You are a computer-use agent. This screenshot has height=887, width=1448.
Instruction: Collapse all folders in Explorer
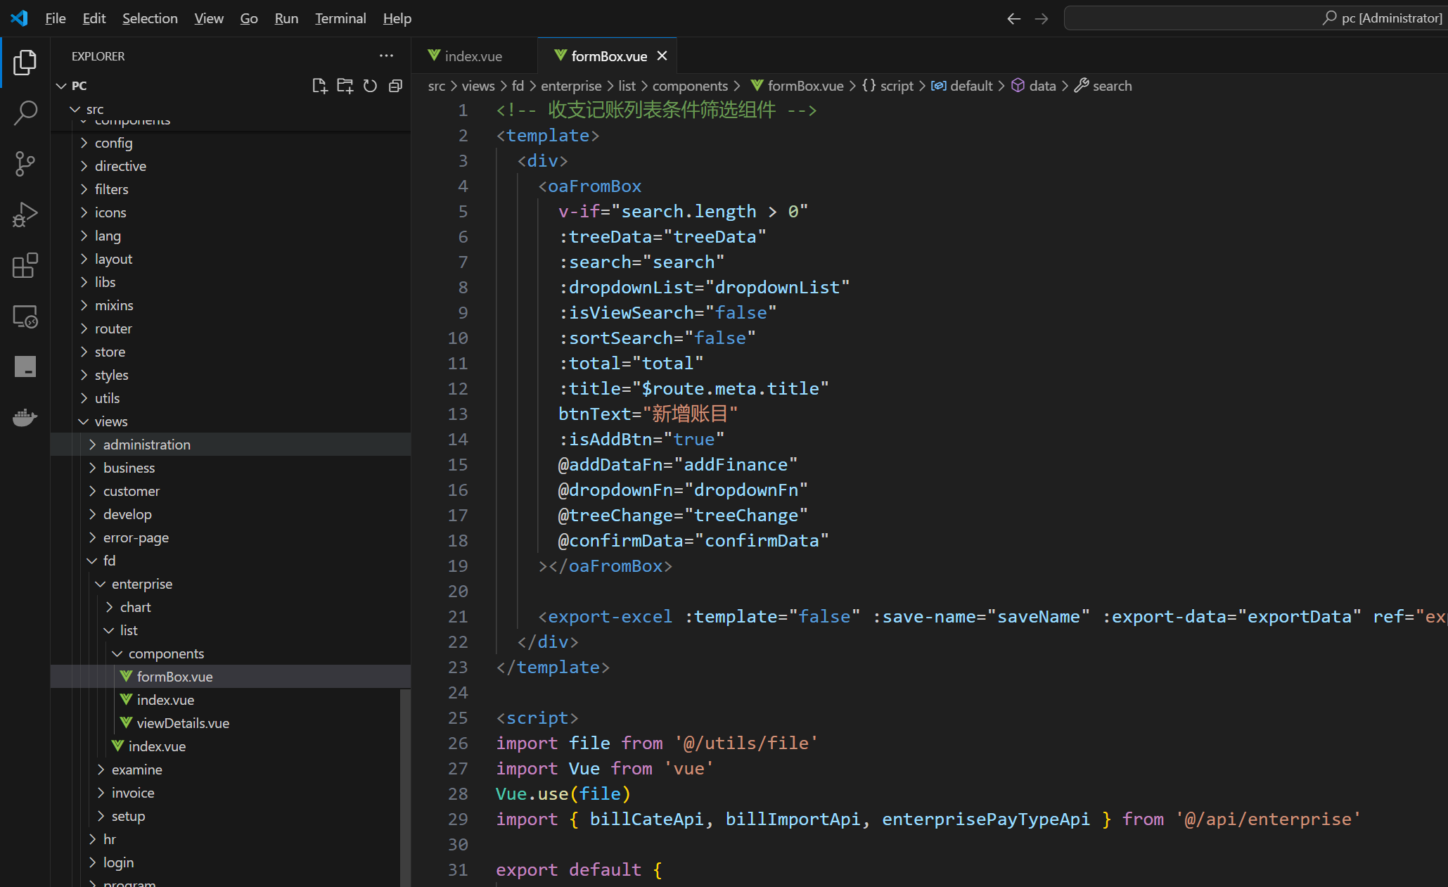coord(395,86)
